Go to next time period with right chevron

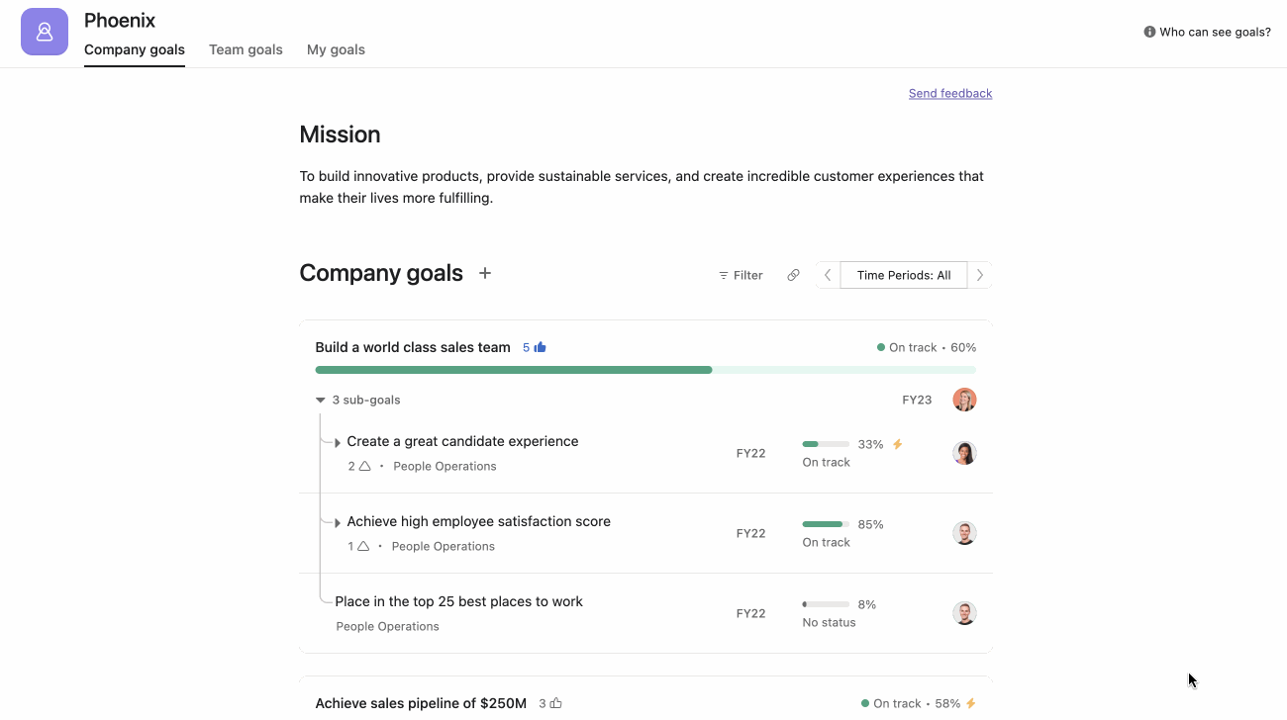pyautogui.click(x=980, y=275)
